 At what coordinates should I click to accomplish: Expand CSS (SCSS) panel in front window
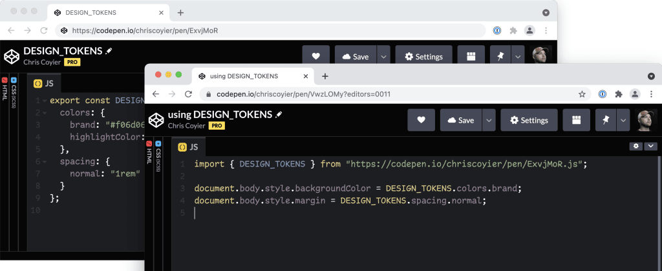pyautogui.click(x=158, y=156)
